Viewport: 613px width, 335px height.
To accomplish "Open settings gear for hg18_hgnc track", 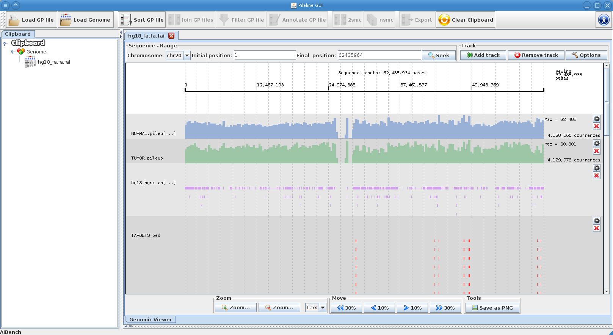I will click(597, 168).
